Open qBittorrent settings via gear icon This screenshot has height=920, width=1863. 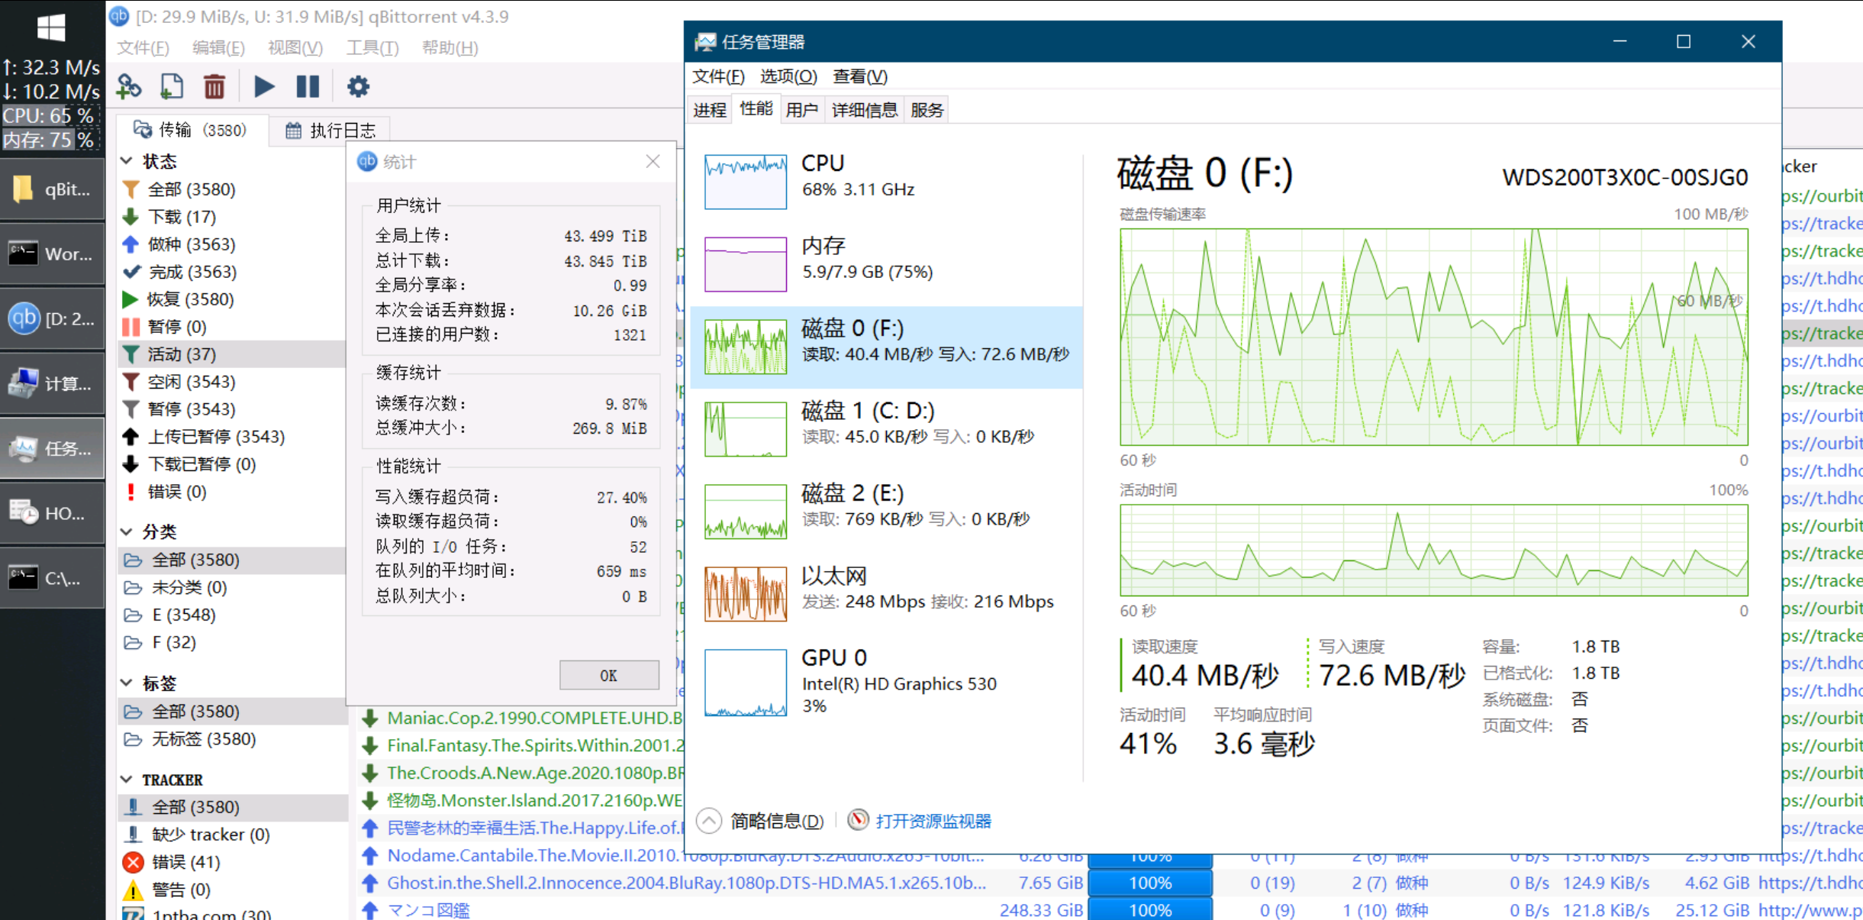[358, 86]
